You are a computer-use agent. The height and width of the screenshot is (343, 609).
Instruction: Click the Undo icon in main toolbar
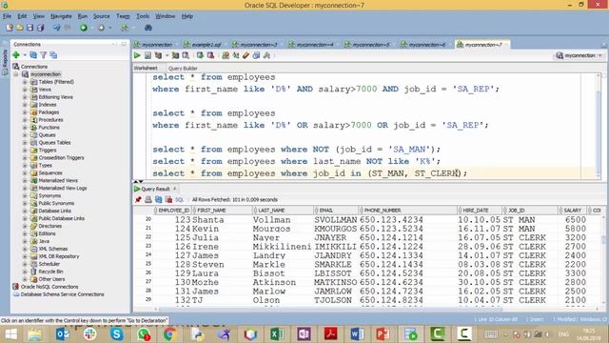(57, 28)
